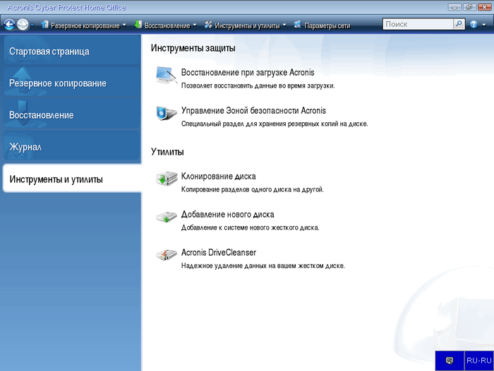Select Резервное копирование in the sidebar
Screen dimensions: 494x371
coord(71,83)
